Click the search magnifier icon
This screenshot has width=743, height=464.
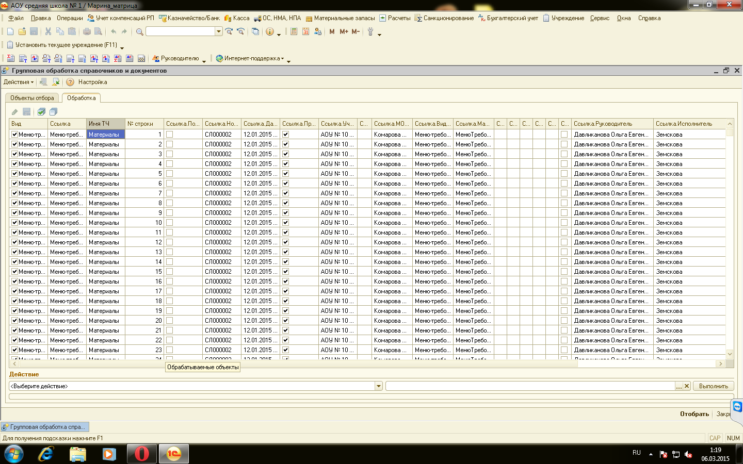tap(139, 32)
